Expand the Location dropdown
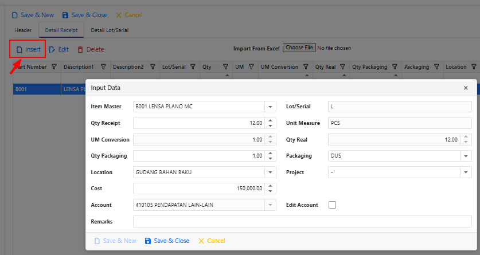The width and height of the screenshot is (480, 255). (270, 172)
